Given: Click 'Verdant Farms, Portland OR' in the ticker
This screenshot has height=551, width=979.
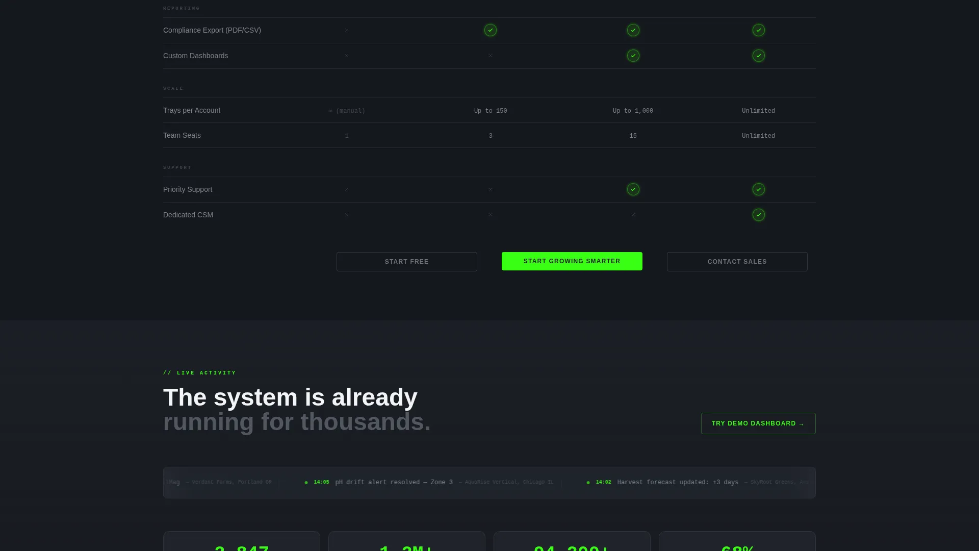Looking at the screenshot, I should (231, 482).
